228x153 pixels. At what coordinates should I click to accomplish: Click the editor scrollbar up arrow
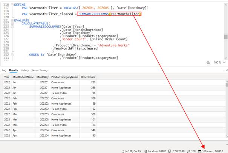point(226,5)
